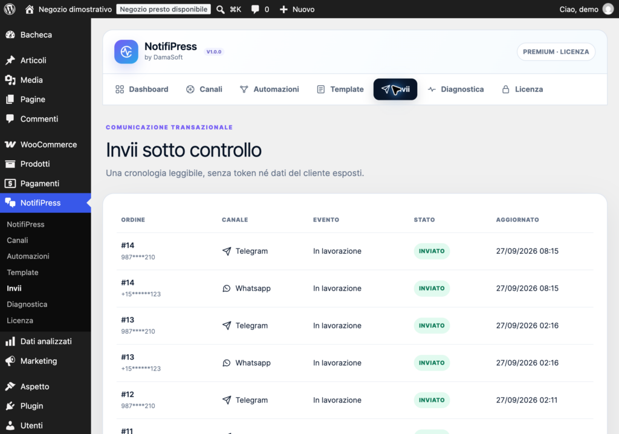Click the comments bubble icon in admin bar

255,10
